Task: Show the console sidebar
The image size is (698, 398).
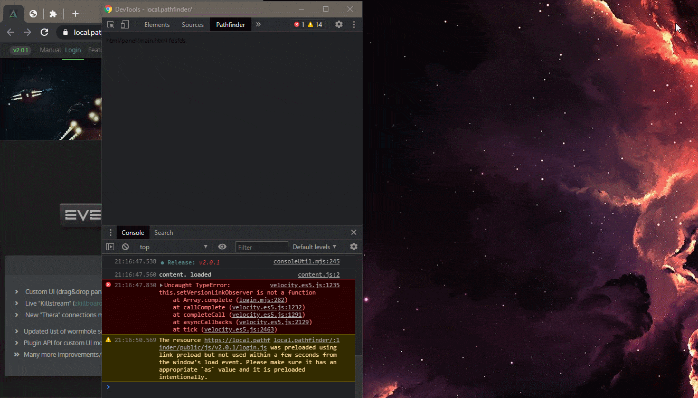Action: pyautogui.click(x=110, y=247)
